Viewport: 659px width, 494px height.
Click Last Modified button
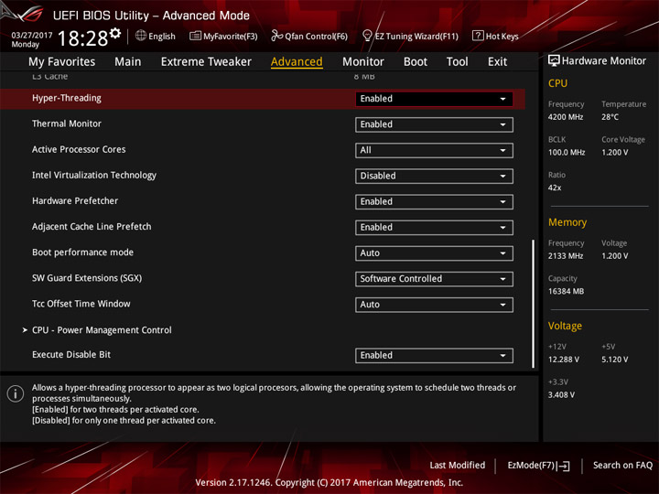click(x=458, y=466)
